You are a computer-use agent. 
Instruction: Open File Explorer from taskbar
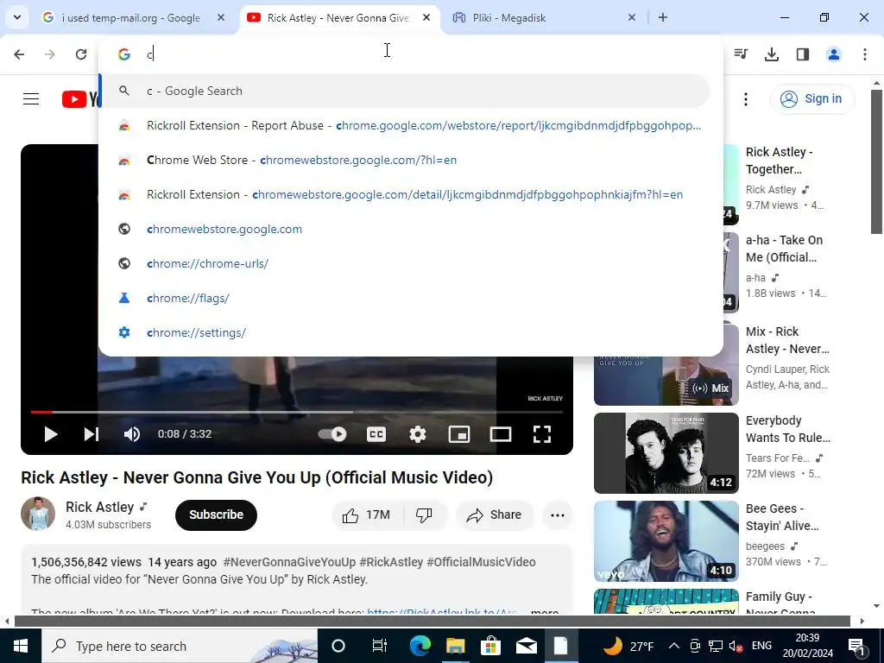pyautogui.click(x=456, y=646)
